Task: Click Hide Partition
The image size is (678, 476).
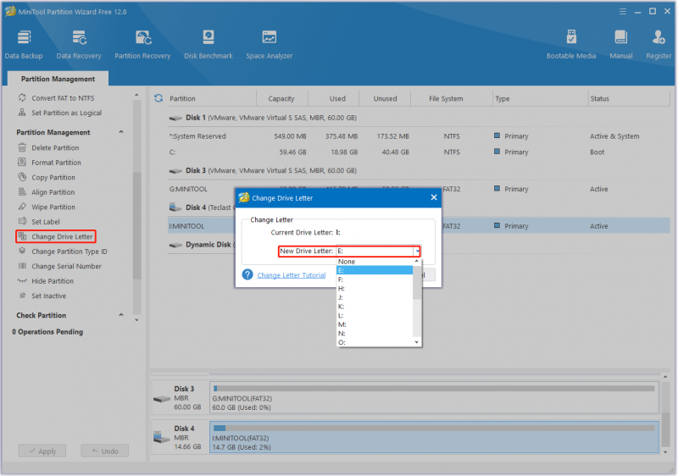Action: click(53, 280)
